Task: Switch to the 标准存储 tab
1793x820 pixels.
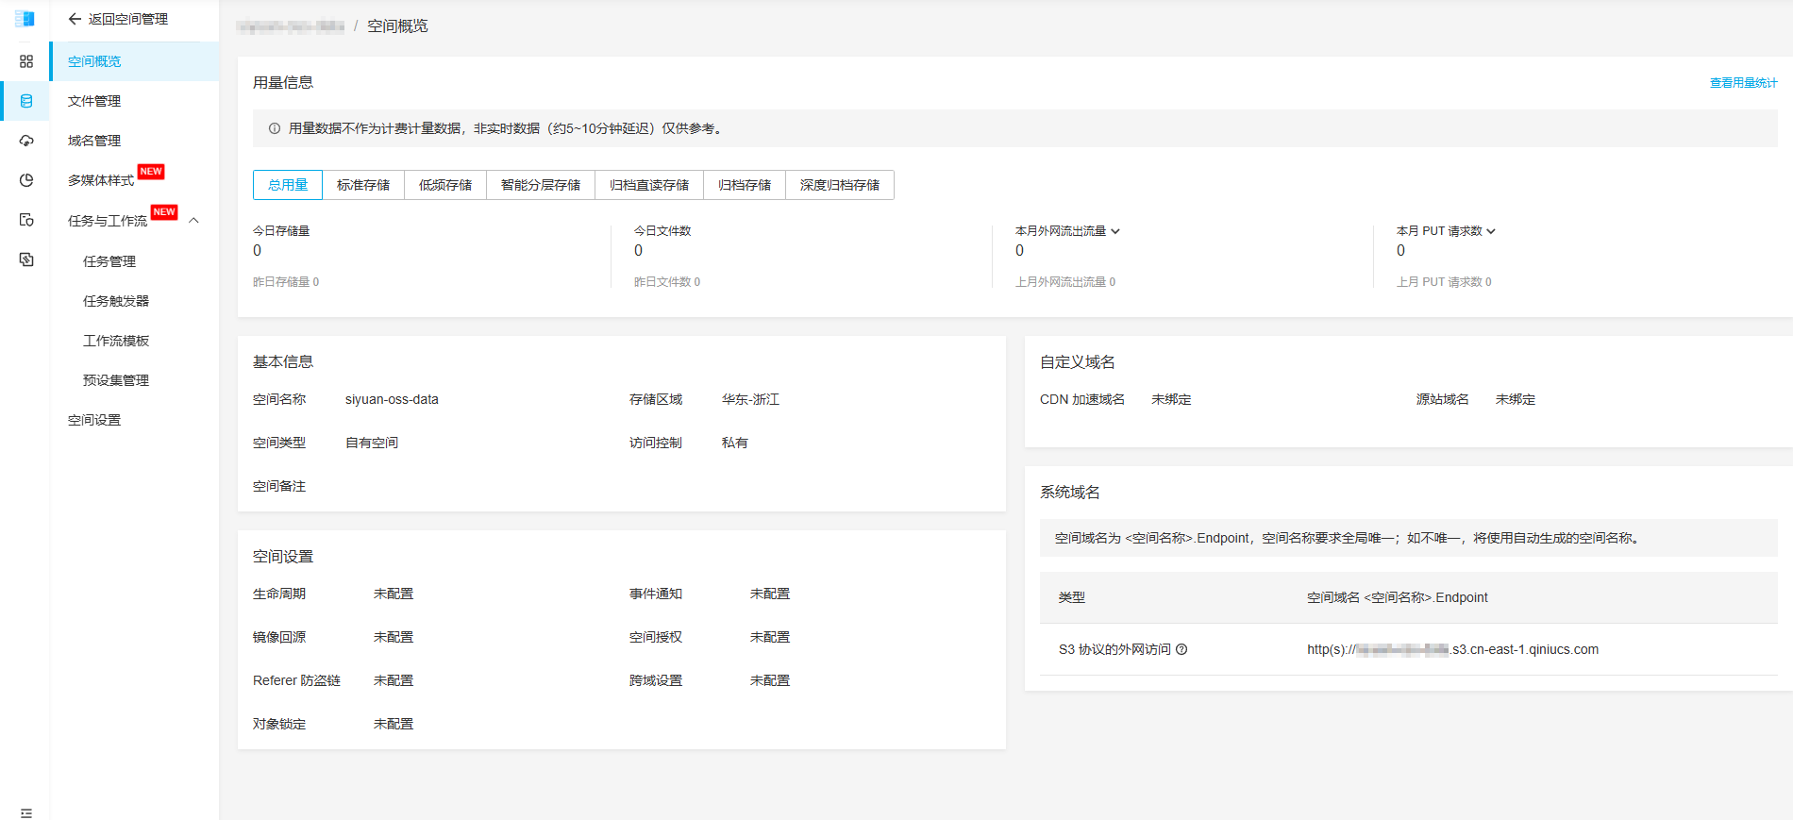Action: [363, 185]
